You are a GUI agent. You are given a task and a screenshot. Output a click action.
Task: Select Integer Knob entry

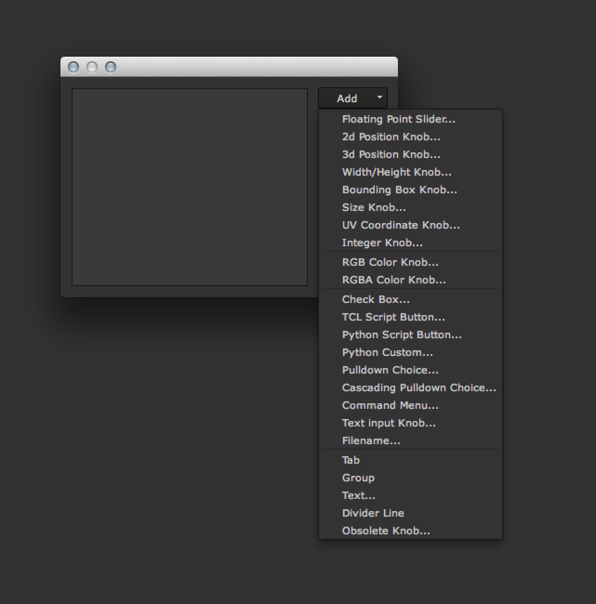(x=410, y=243)
